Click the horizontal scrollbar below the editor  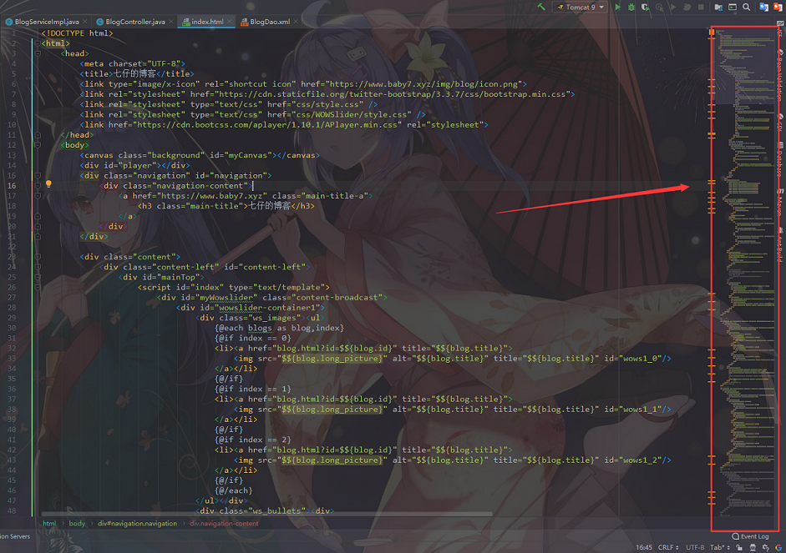(266, 514)
